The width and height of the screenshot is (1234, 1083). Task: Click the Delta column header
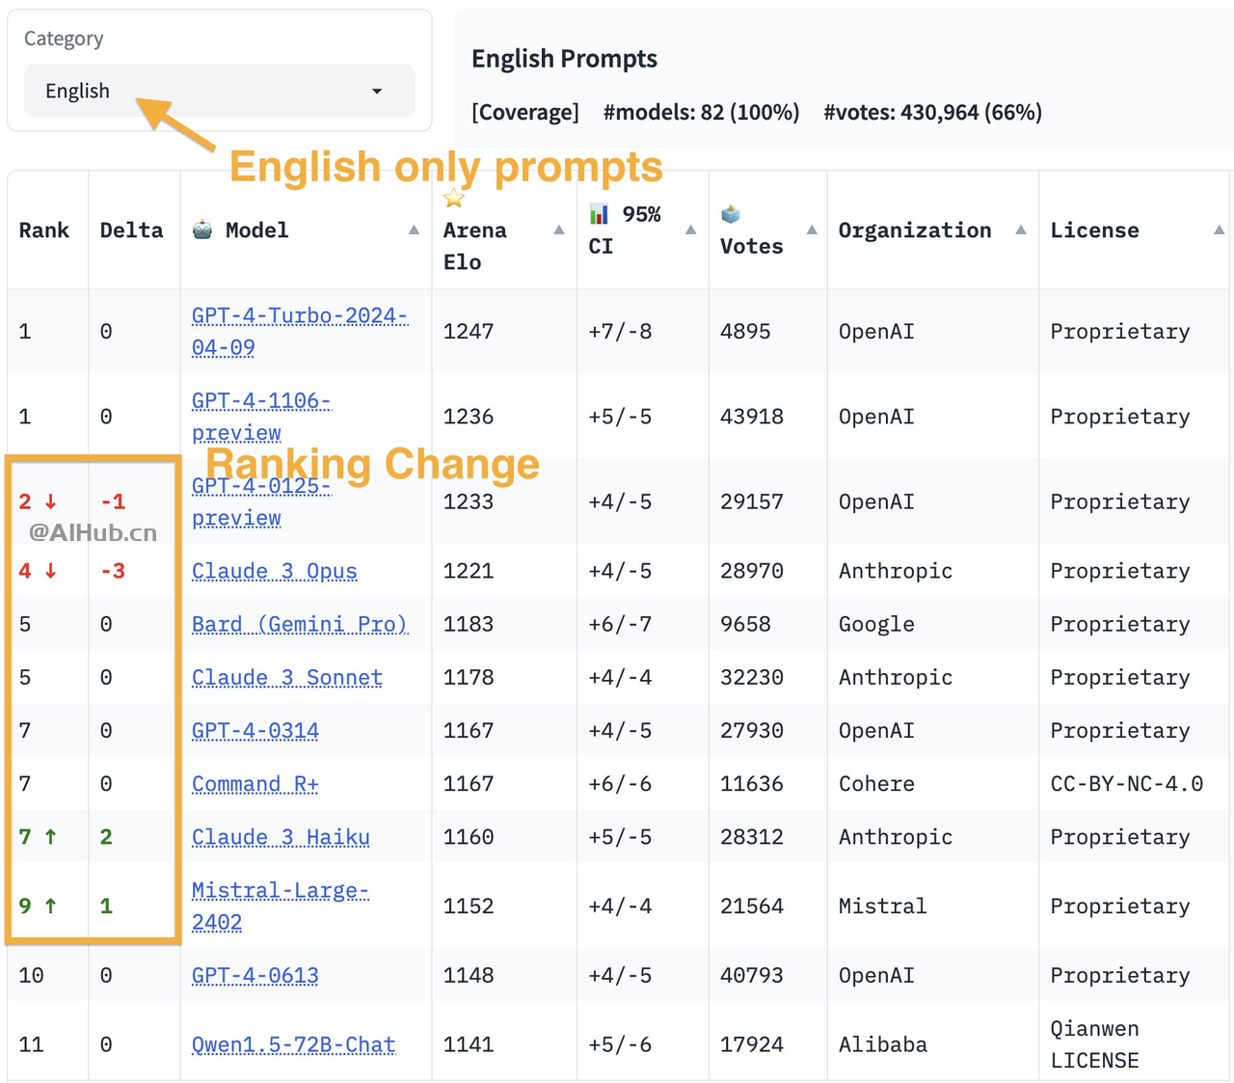point(131,230)
